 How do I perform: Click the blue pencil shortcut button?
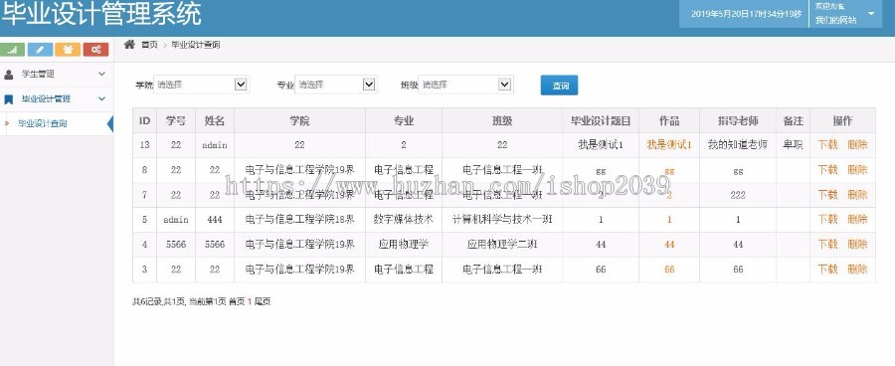[40, 50]
